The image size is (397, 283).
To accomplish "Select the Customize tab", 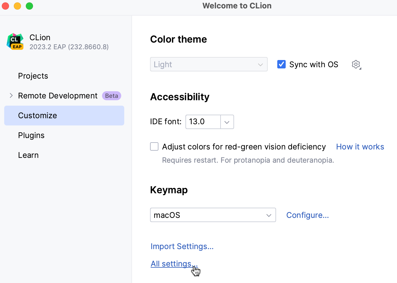I will (x=64, y=116).
